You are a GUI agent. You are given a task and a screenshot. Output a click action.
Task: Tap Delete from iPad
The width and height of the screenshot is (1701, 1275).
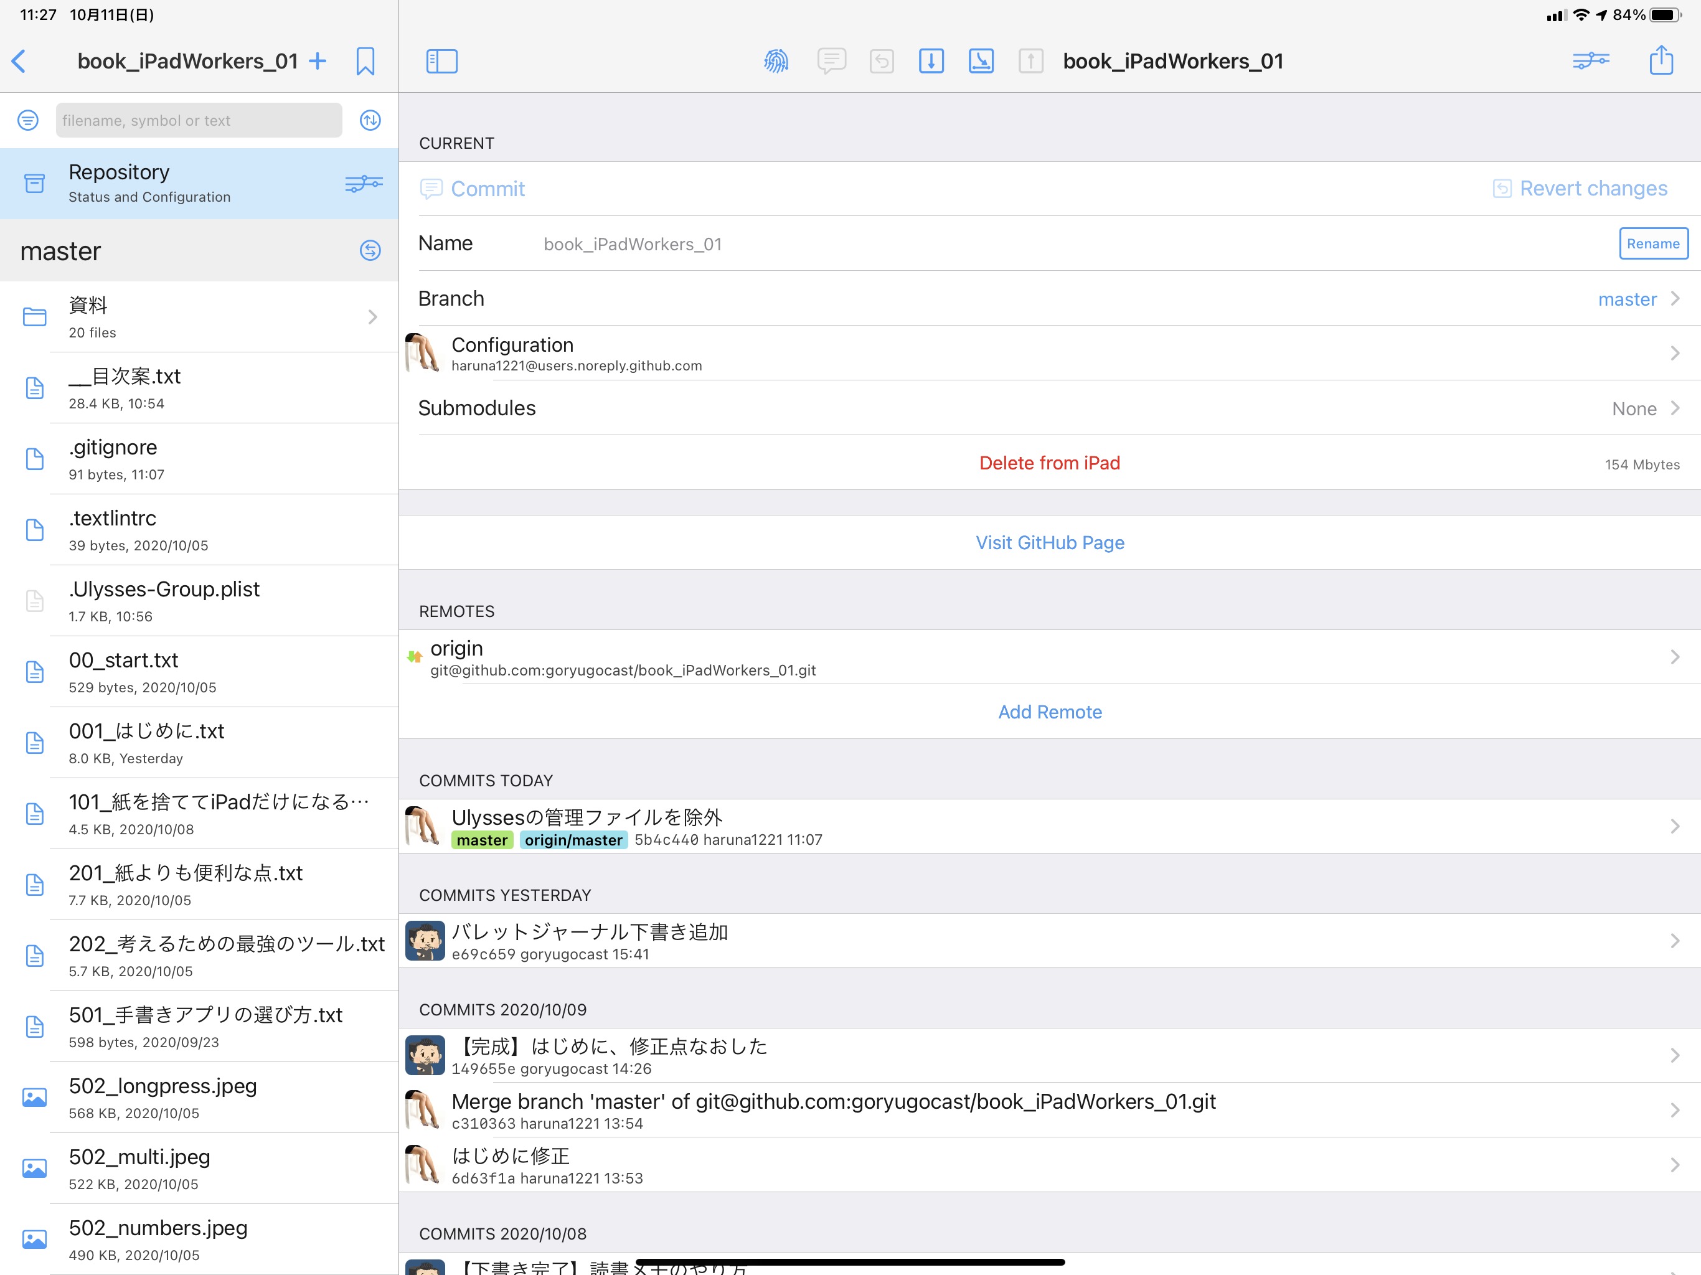1050,463
